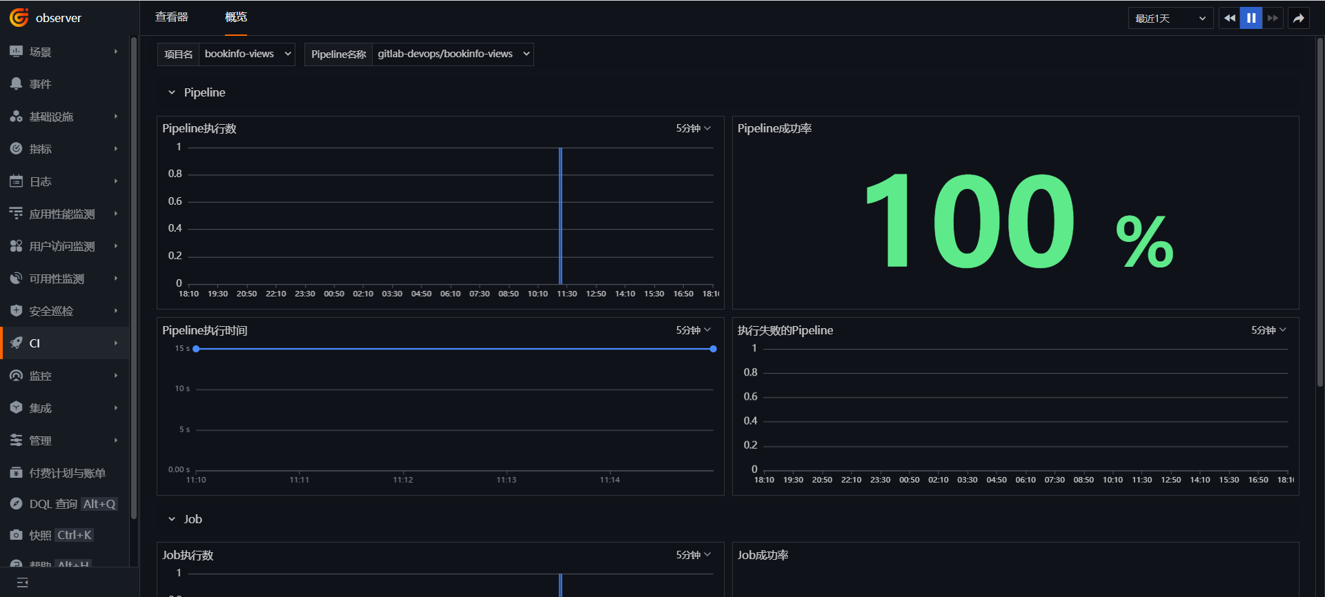Click the 日志 logs icon
Image resolution: width=1325 pixels, height=597 pixels.
point(17,181)
